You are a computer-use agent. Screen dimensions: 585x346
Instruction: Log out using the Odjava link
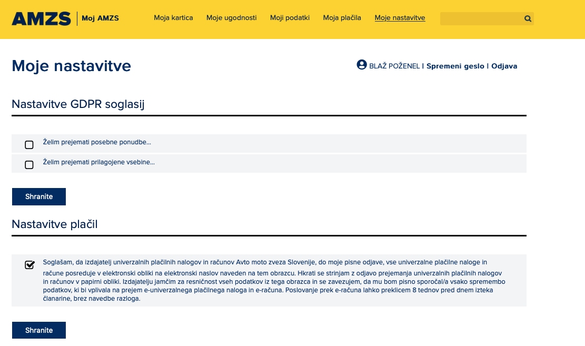(504, 66)
